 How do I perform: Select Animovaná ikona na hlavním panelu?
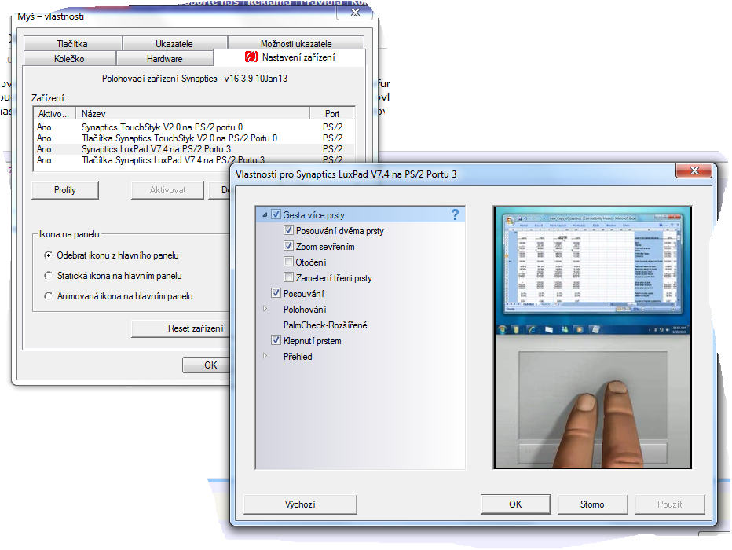pos(48,296)
